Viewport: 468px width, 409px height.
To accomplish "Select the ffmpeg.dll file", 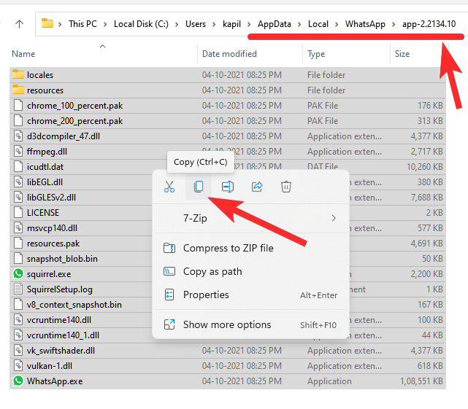I will (x=47, y=152).
